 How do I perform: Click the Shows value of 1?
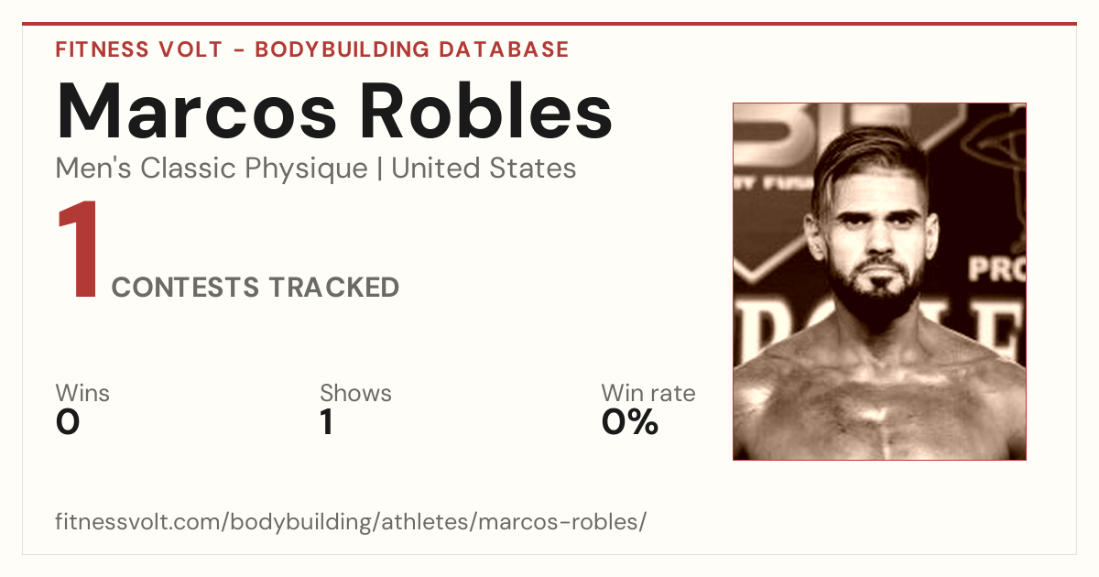point(326,422)
